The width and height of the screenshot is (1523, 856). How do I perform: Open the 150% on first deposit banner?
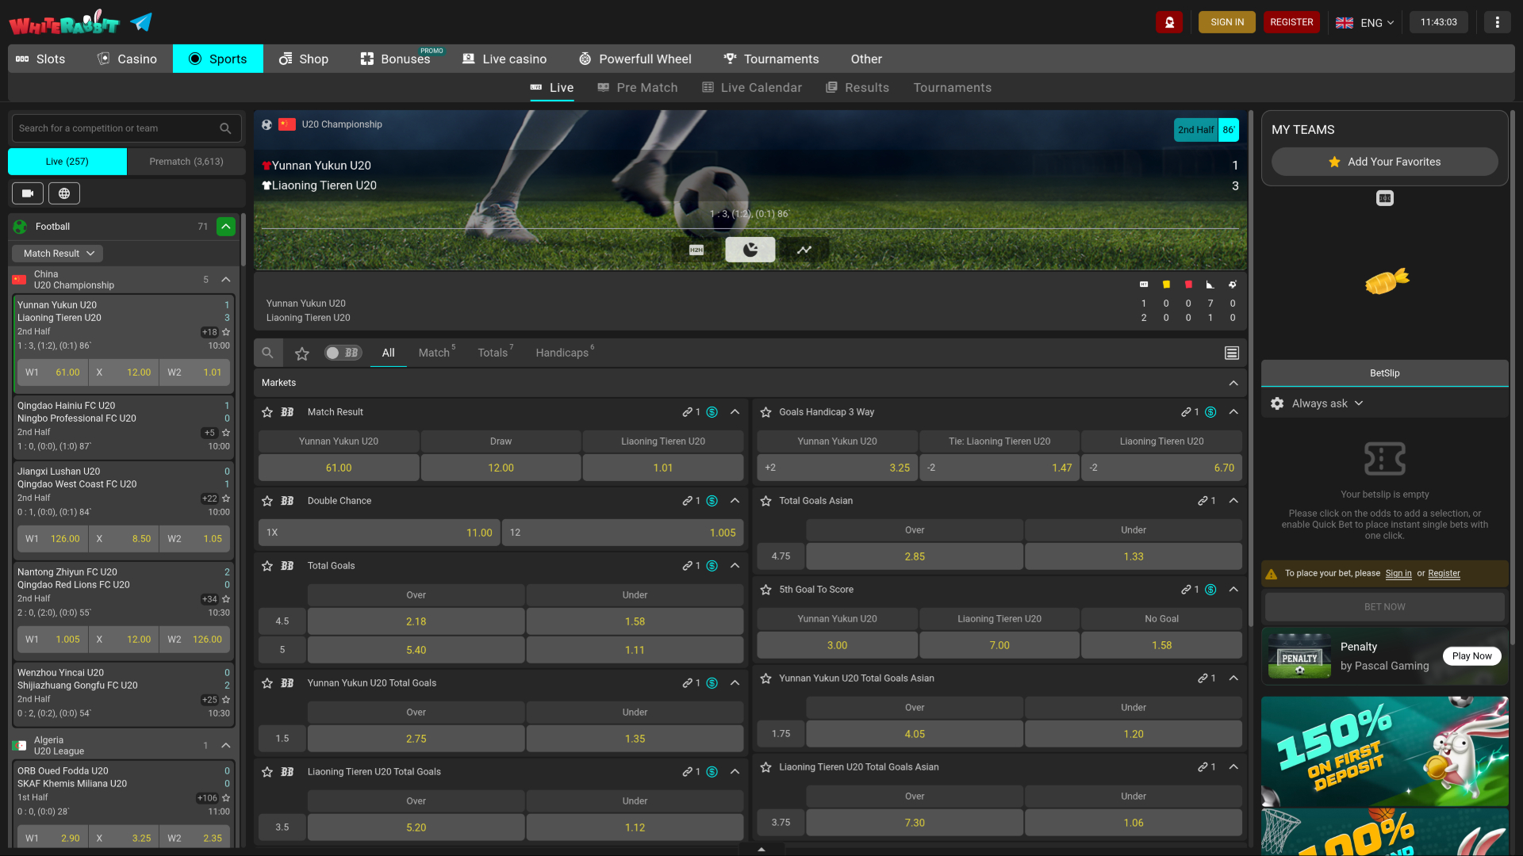coord(1385,751)
